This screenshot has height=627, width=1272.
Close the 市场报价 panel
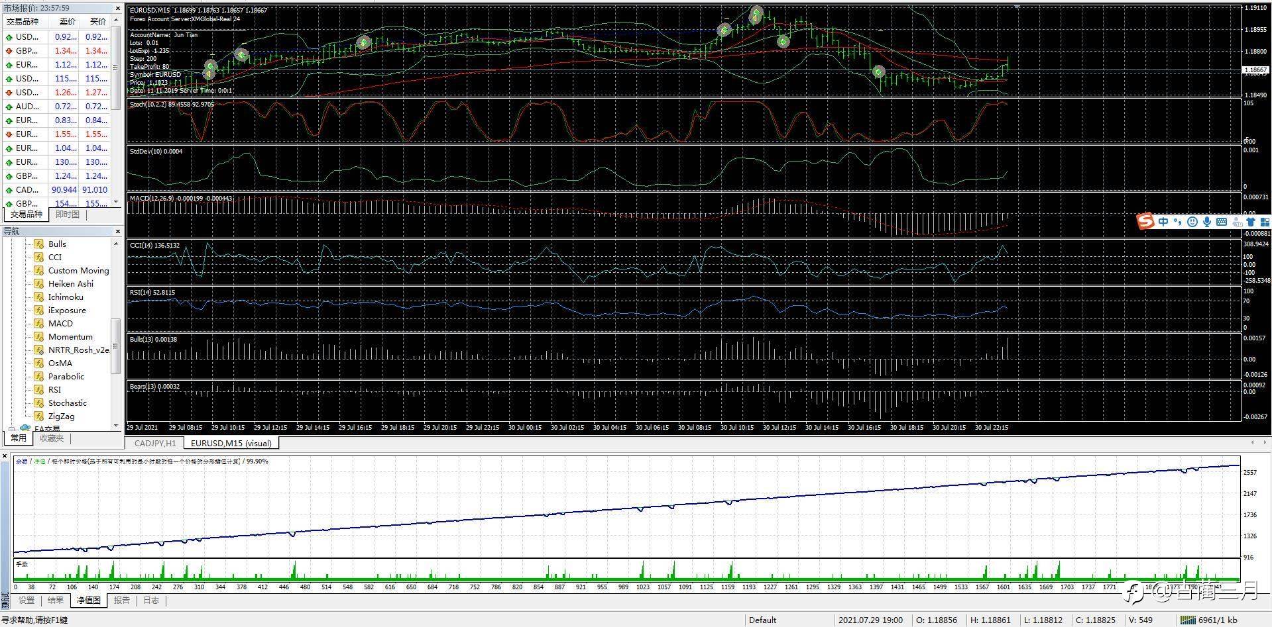pos(118,9)
